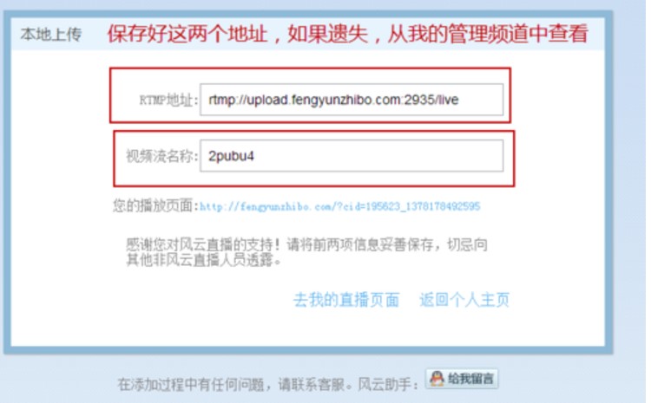Follow the 返回个人主页 link
The image size is (651, 403).
point(464,299)
